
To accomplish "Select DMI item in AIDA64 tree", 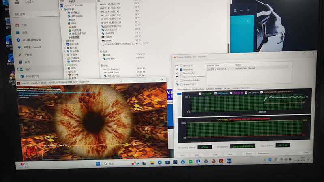I will (x=72, y=20).
